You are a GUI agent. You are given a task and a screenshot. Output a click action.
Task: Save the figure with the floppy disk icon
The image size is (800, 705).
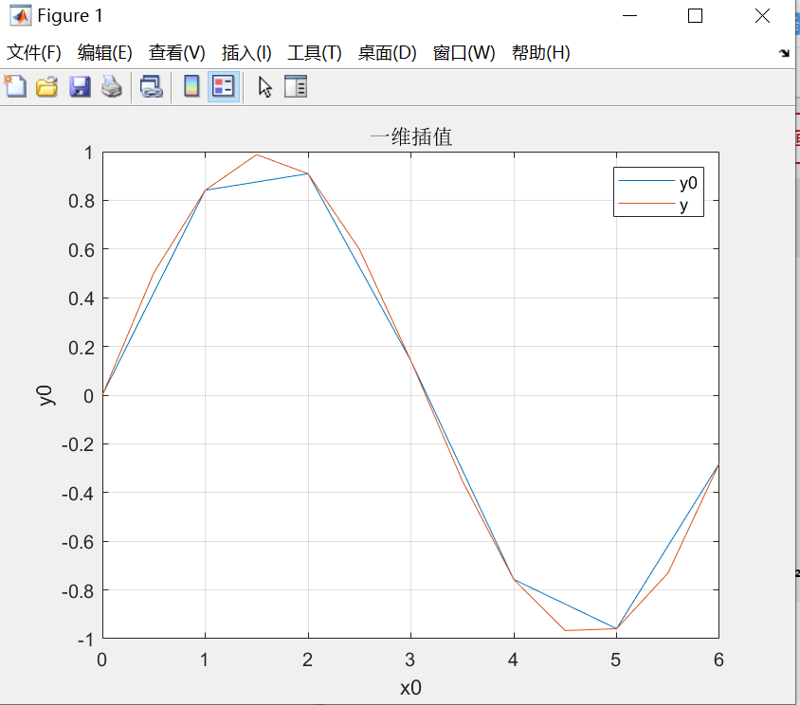(x=80, y=86)
